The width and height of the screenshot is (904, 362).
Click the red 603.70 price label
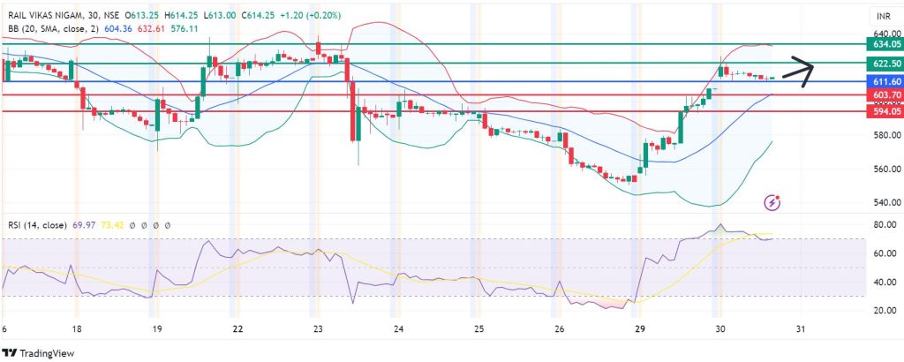[x=886, y=94]
